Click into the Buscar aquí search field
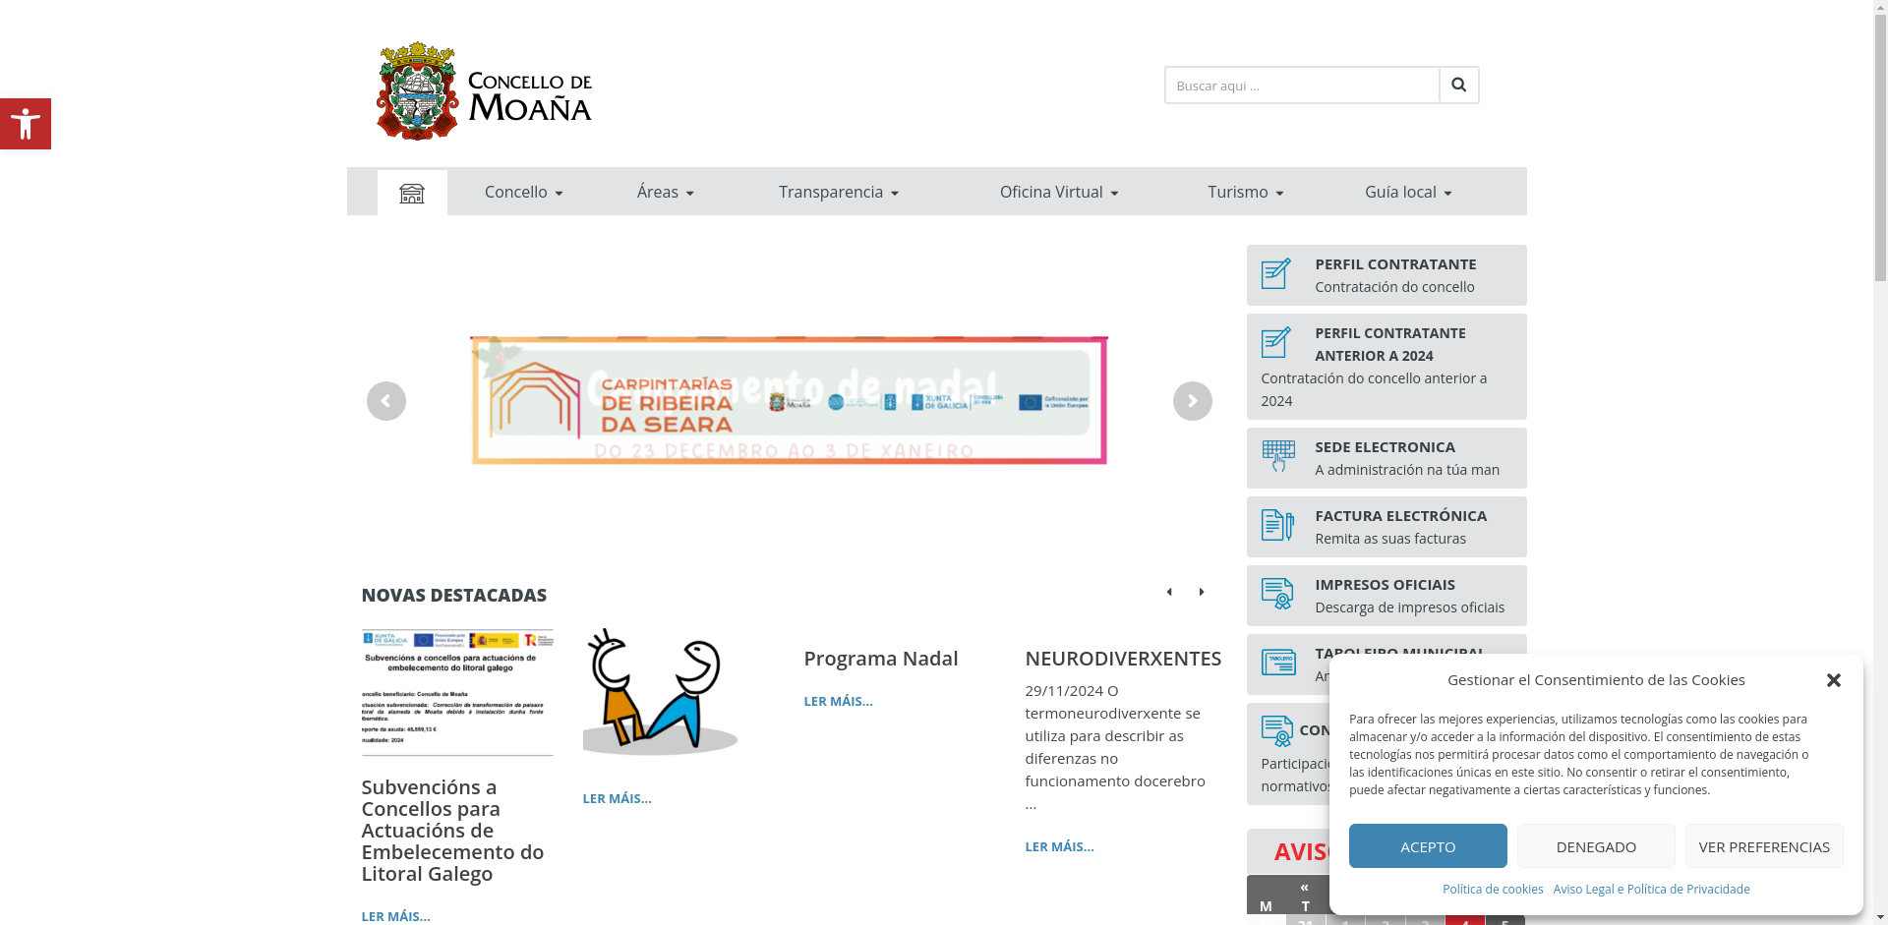 1302,86
